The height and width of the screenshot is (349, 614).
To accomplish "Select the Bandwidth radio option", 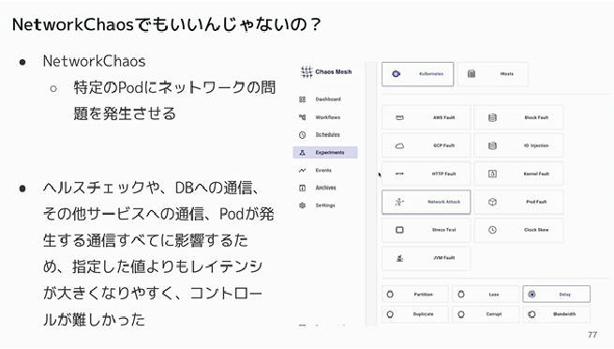I will pyautogui.click(x=532, y=314).
